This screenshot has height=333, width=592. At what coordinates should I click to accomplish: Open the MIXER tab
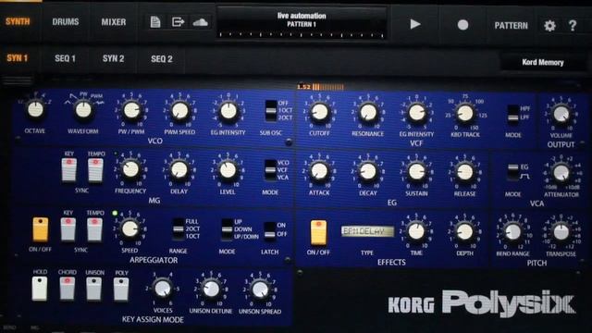113,22
